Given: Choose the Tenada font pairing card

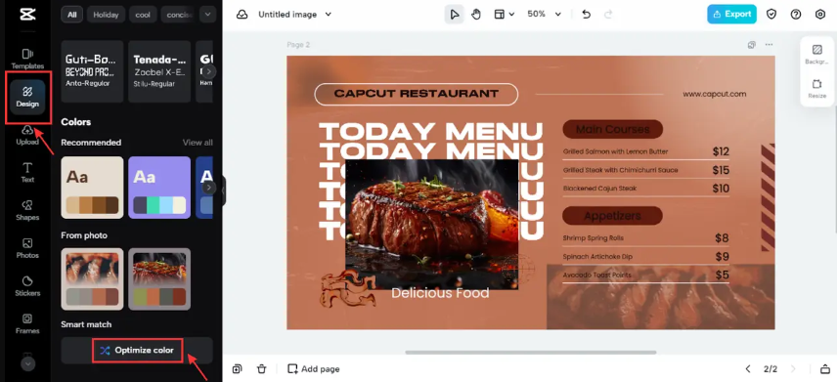Looking at the screenshot, I should pos(159,71).
